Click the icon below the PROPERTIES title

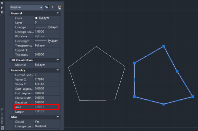click(2, 127)
